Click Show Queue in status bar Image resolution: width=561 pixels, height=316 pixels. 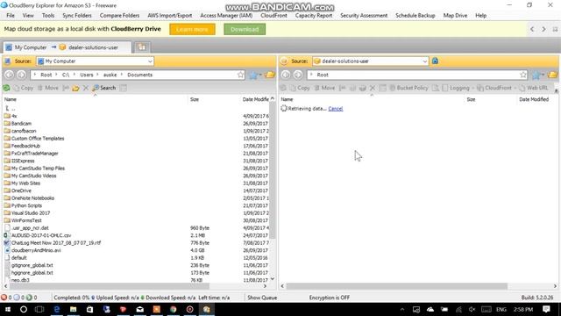[262, 298]
